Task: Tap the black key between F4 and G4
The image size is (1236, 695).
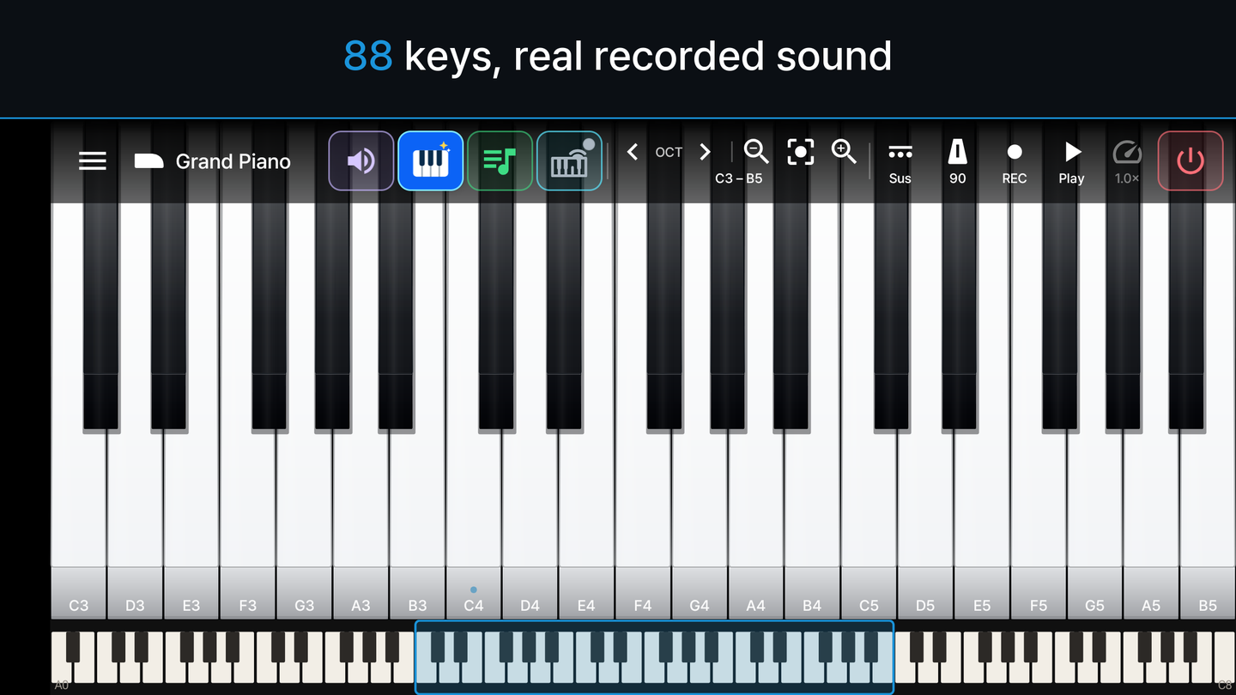Action: tap(664, 316)
